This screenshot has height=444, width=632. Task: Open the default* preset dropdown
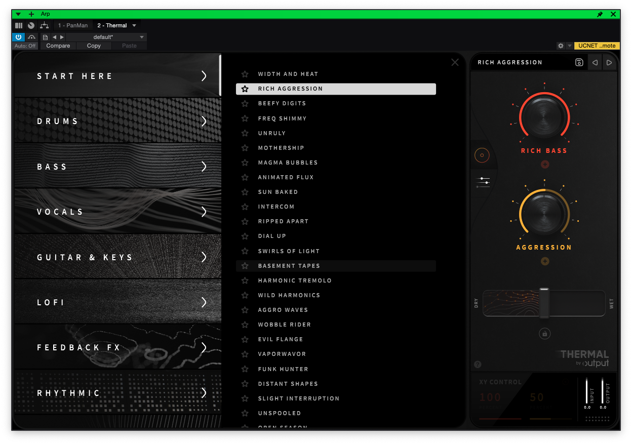106,37
